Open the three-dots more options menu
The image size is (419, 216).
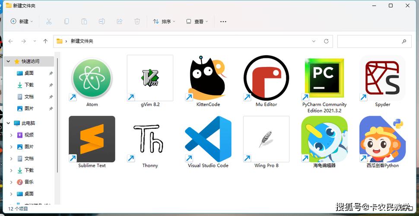coord(223,22)
